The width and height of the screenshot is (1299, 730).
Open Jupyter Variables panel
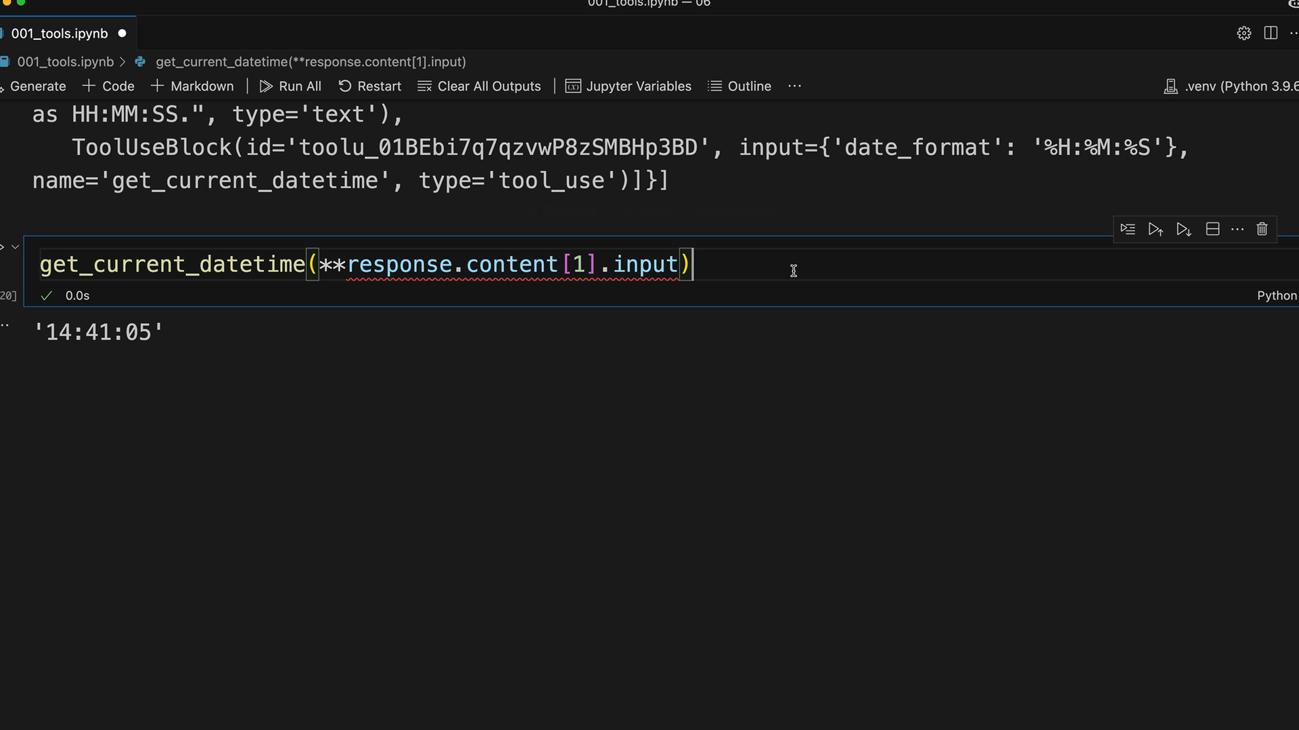click(x=628, y=86)
